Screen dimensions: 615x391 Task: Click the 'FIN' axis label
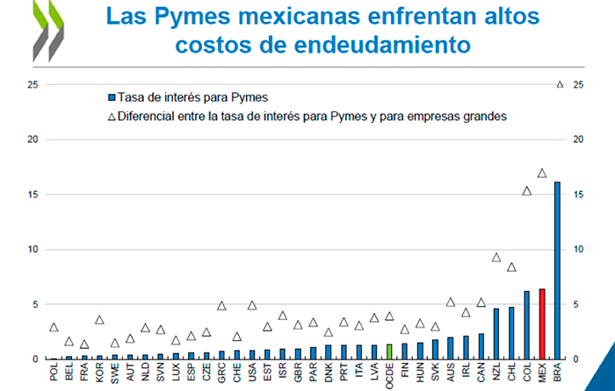coord(405,370)
